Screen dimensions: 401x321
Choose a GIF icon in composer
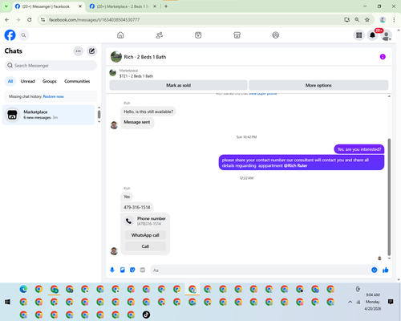point(143,270)
